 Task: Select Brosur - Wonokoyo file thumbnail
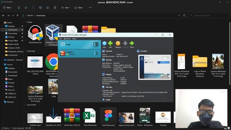point(145,117)
